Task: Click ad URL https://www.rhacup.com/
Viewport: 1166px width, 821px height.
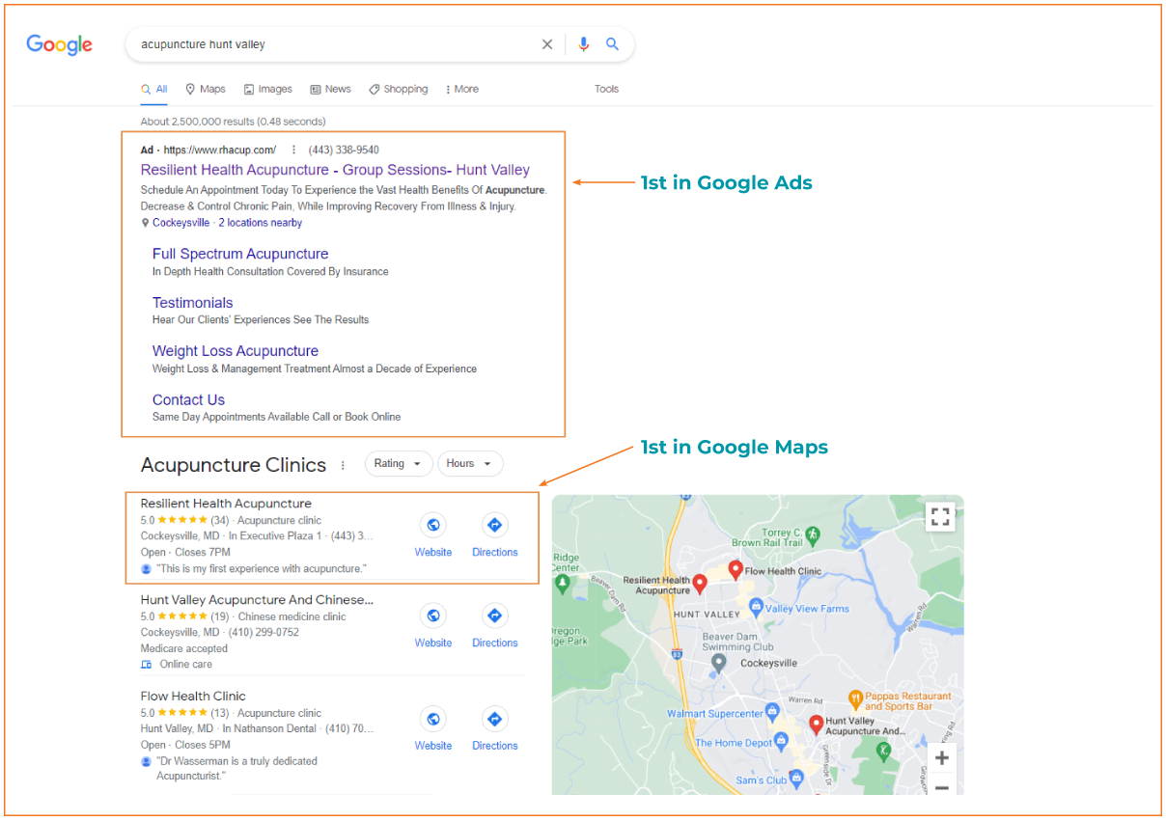Action: (220, 150)
